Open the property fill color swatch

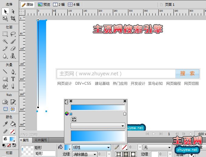click(67, 147)
